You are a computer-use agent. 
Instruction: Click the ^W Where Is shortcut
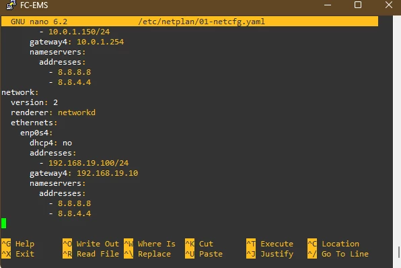[149, 244]
